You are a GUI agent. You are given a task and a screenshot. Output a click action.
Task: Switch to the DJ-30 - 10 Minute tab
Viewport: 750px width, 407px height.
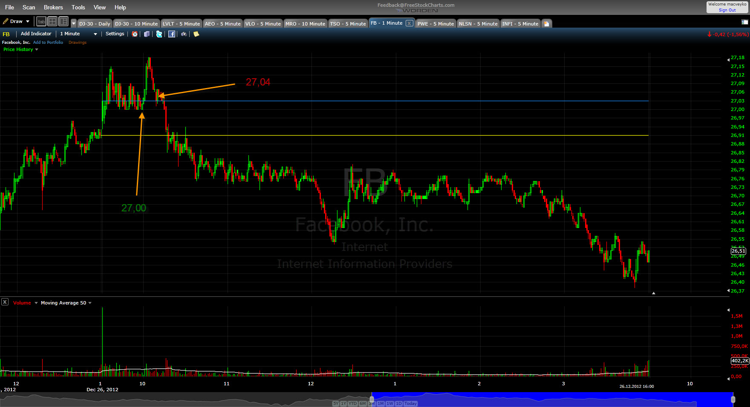click(x=136, y=23)
